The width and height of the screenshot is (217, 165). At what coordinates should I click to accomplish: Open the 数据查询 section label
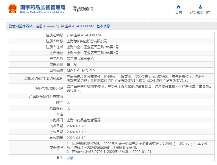click(x=86, y=9)
